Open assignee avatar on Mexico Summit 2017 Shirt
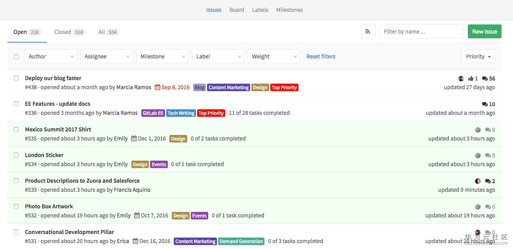This screenshot has width=513, height=249. [x=478, y=130]
